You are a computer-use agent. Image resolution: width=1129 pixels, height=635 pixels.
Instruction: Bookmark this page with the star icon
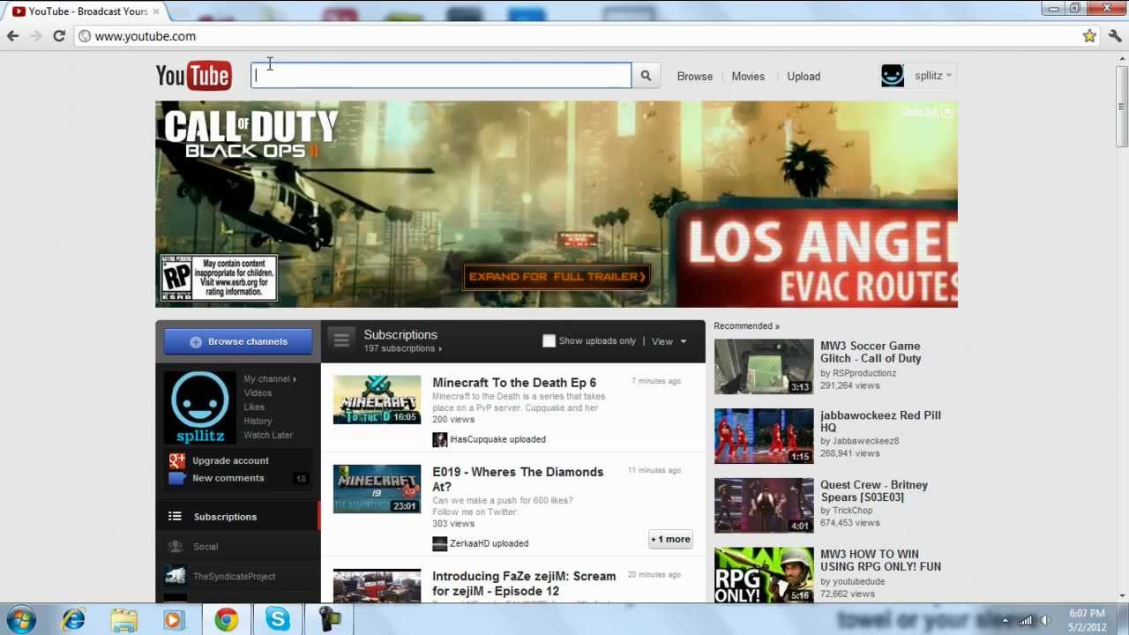1089,36
